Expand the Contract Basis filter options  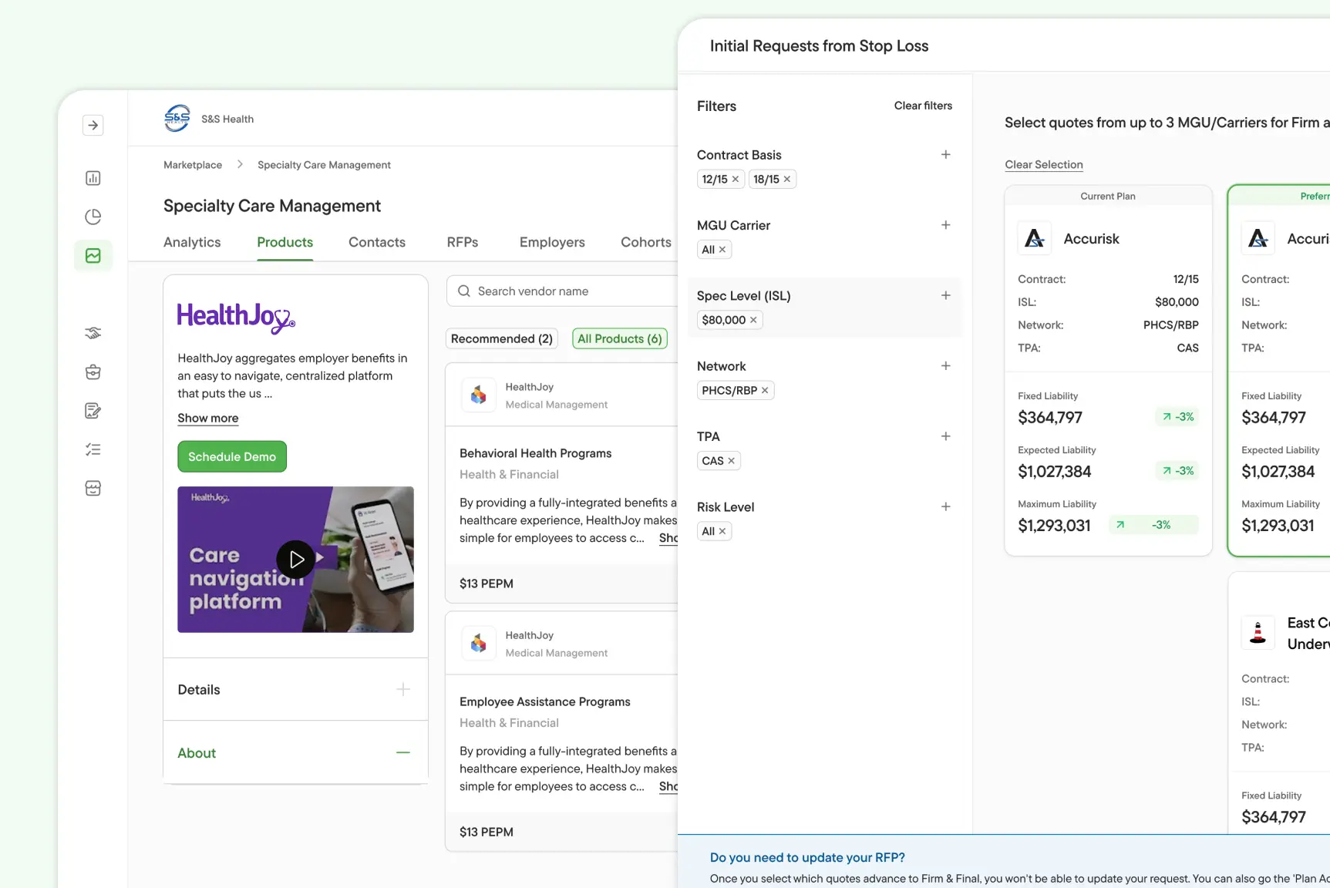[x=945, y=155]
